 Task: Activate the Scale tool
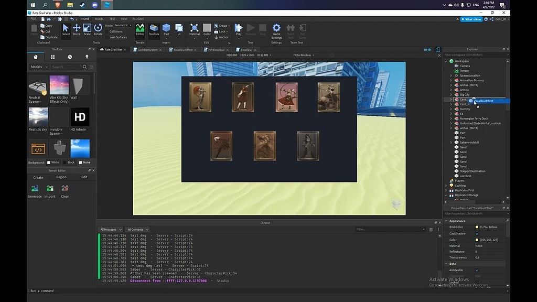pyautogui.click(x=87, y=29)
